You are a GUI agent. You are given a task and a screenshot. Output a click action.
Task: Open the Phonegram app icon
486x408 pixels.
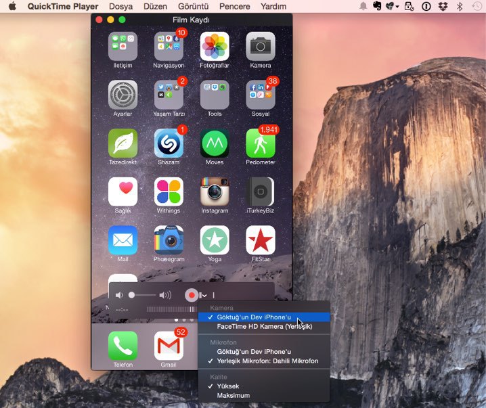[169, 240]
